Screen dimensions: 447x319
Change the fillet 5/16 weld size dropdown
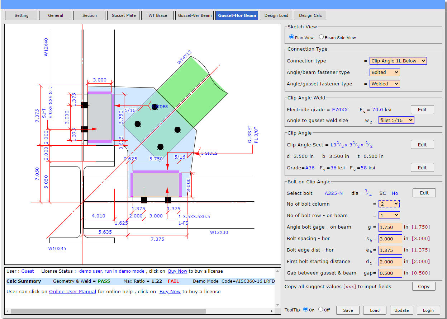point(396,121)
